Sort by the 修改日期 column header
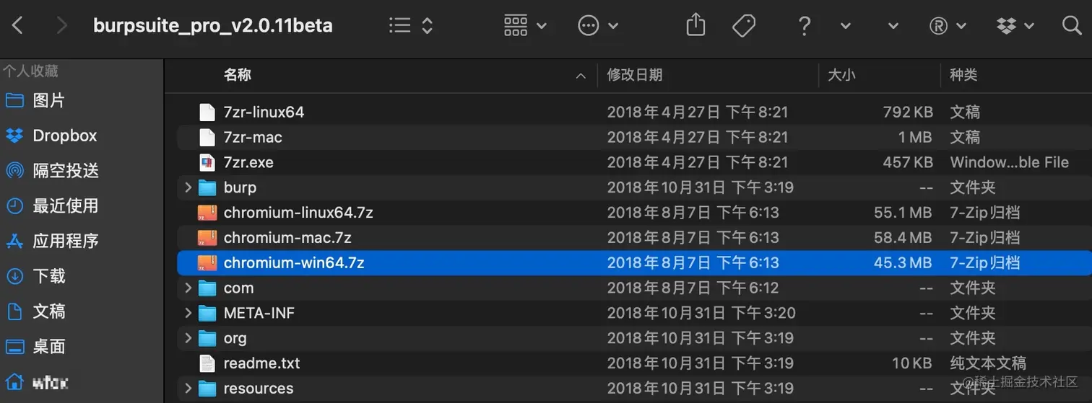Screen dimensions: 1092x403 [x=635, y=75]
